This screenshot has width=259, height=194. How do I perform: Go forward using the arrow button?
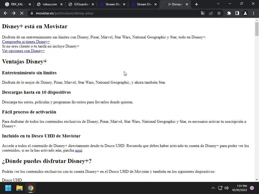tap(14, 13)
